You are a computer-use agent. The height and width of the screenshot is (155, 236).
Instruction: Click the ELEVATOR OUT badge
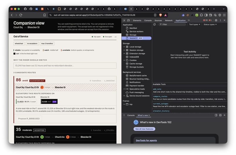37,81
